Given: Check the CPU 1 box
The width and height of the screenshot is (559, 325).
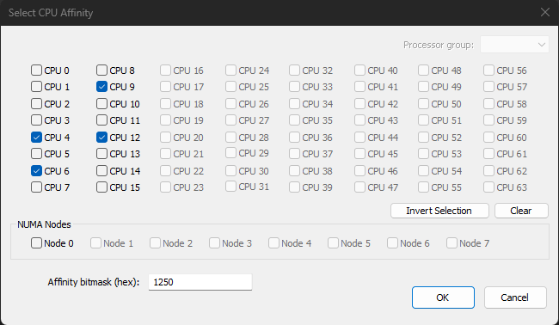Looking at the screenshot, I should point(36,87).
